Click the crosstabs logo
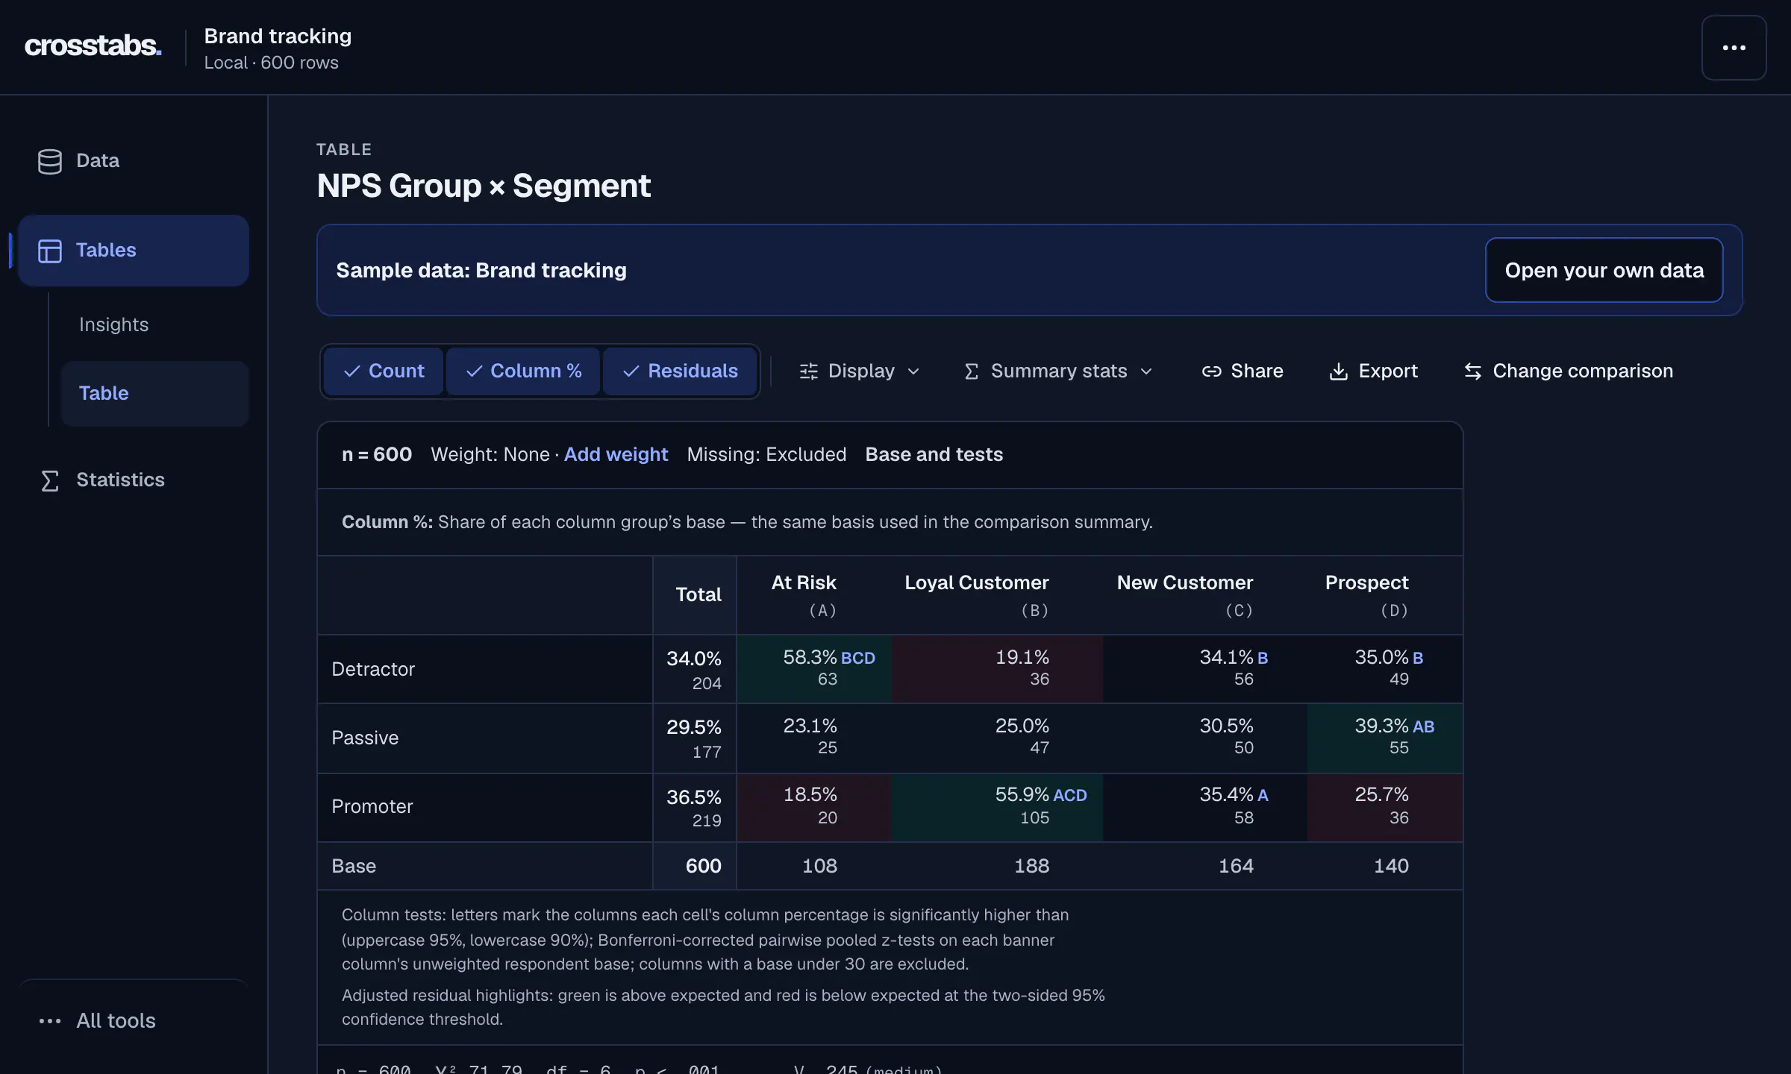 point(93,46)
